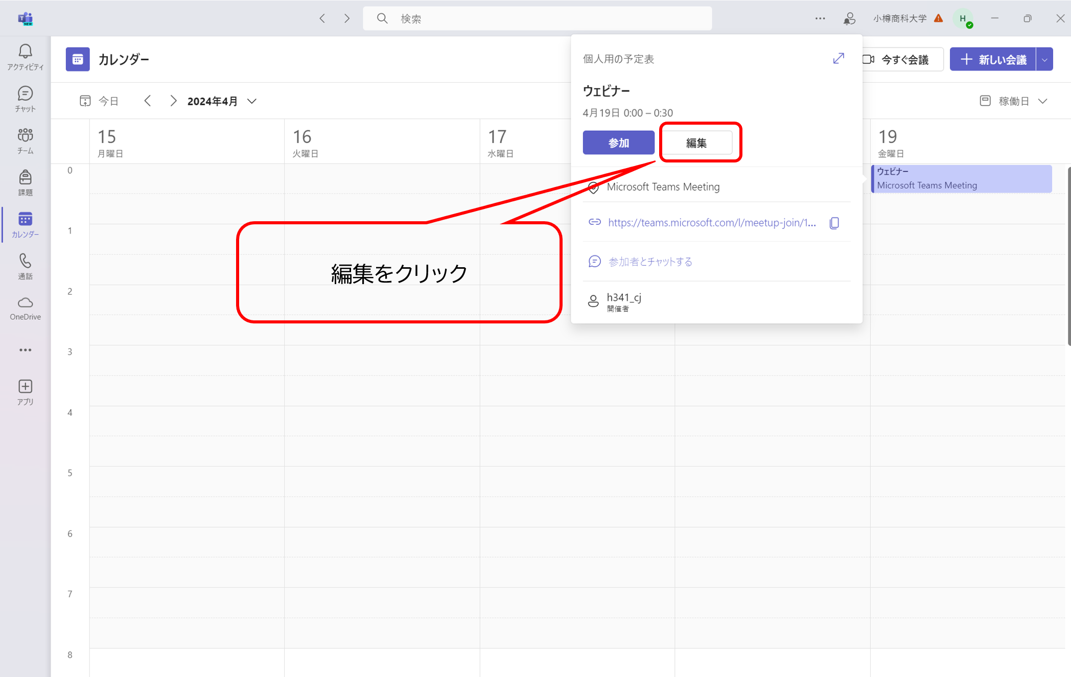The width and height of the screenshot is (1071, 677).
Task: Go to next week arrow
Action: (x=173, y=101)
